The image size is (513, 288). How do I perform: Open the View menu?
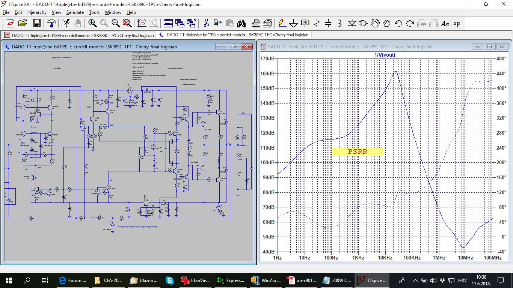click(x=56, y=12)
